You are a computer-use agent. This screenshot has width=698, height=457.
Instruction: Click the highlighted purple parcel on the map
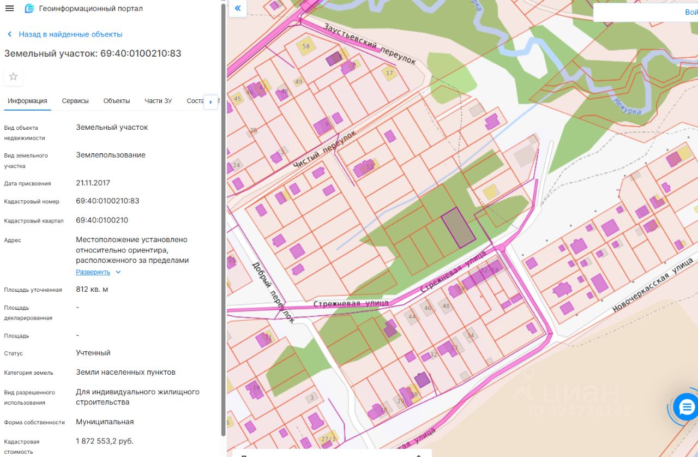pyautogui.click(x=458, y=227)
